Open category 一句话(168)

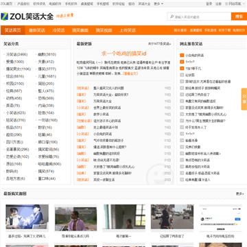click(x=48, y=120)
